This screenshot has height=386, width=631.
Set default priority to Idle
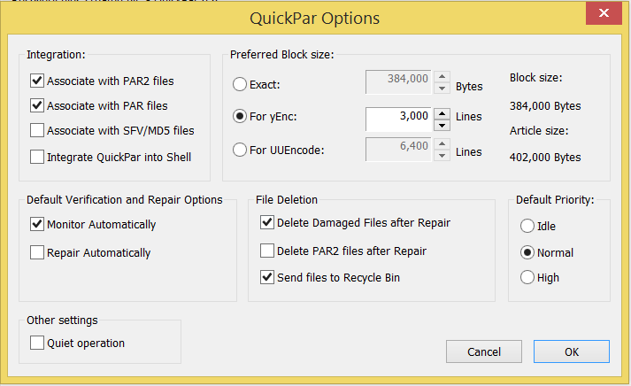pyautogui.click(x=527, y=226)
